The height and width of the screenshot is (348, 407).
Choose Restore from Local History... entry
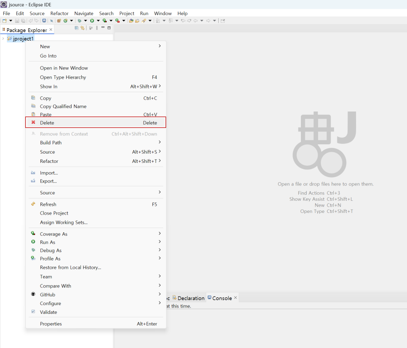tap(96, 267)
